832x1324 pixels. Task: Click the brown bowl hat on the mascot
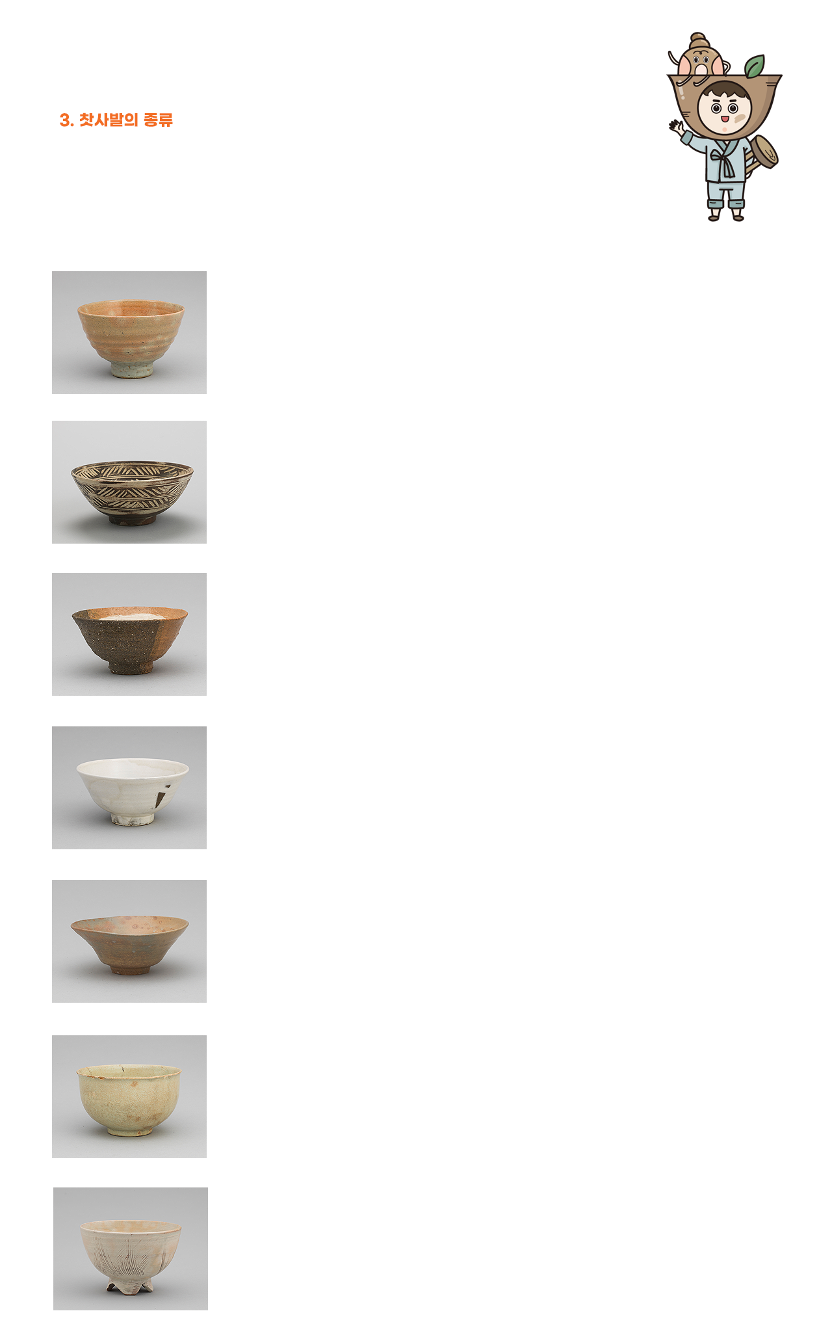(x=724, y=98)
